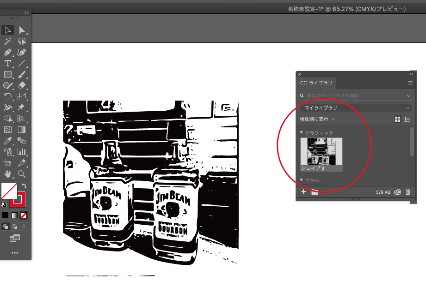Select the Eyedropper tool

coord(8,141)
